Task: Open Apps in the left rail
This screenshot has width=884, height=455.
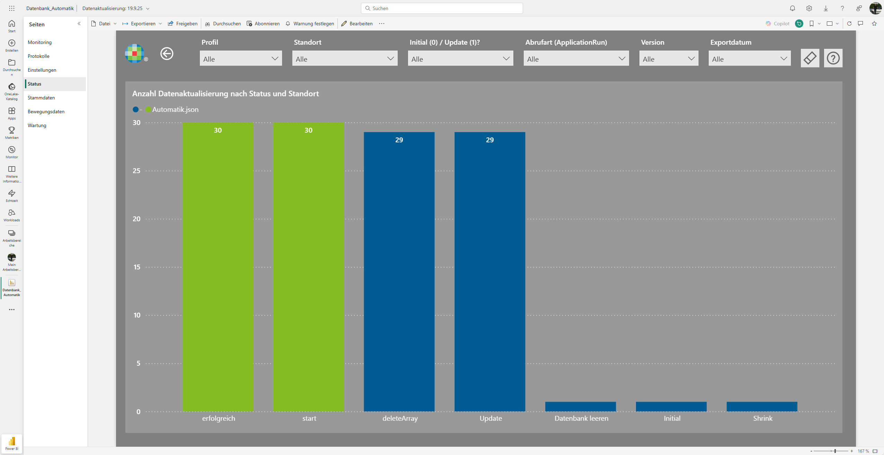Action: [x=12, y=113]
